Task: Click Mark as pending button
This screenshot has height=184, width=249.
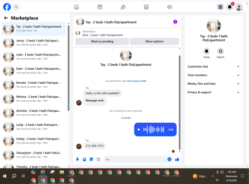Action: pos(102,41)
